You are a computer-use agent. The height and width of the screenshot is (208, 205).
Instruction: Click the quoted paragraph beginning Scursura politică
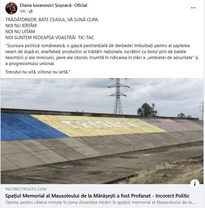tap(102, 55)
